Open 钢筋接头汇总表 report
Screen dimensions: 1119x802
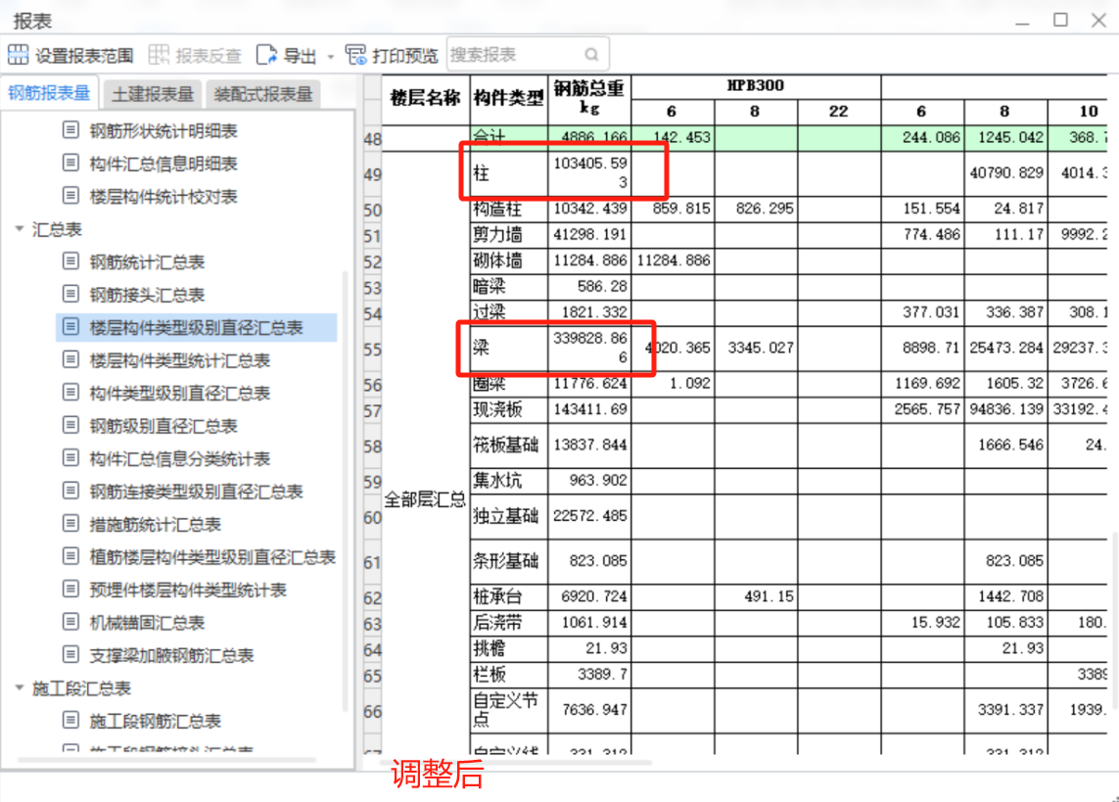pos(147,295)
